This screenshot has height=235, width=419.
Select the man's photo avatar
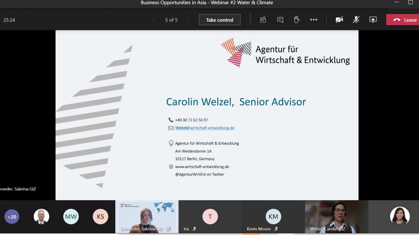[x=42, y=216]
